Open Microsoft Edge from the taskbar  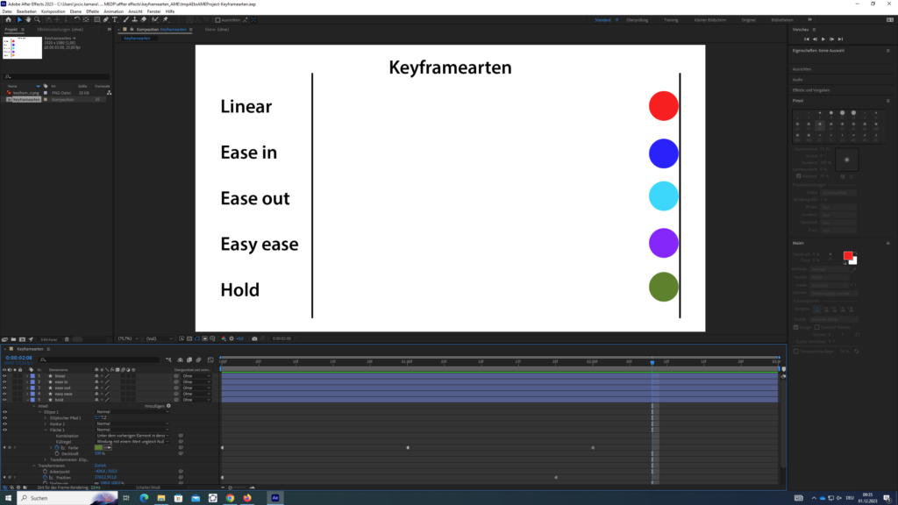(145, 497)
